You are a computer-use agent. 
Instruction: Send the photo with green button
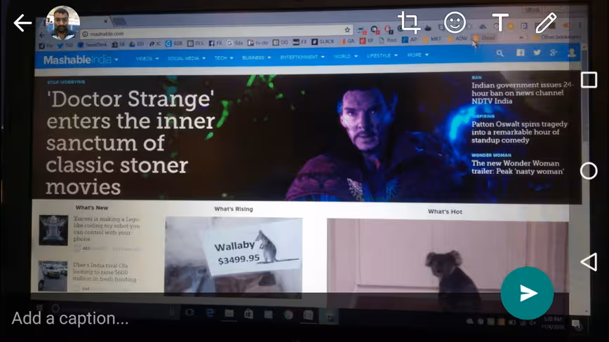pos(527,293)
